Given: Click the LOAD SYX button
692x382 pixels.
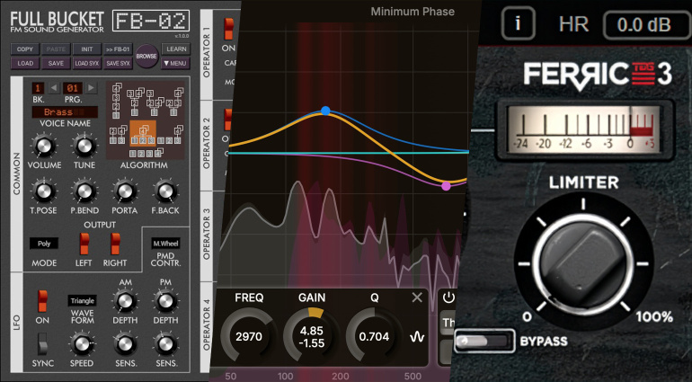Looking at the screenshot, I should 86,63.
